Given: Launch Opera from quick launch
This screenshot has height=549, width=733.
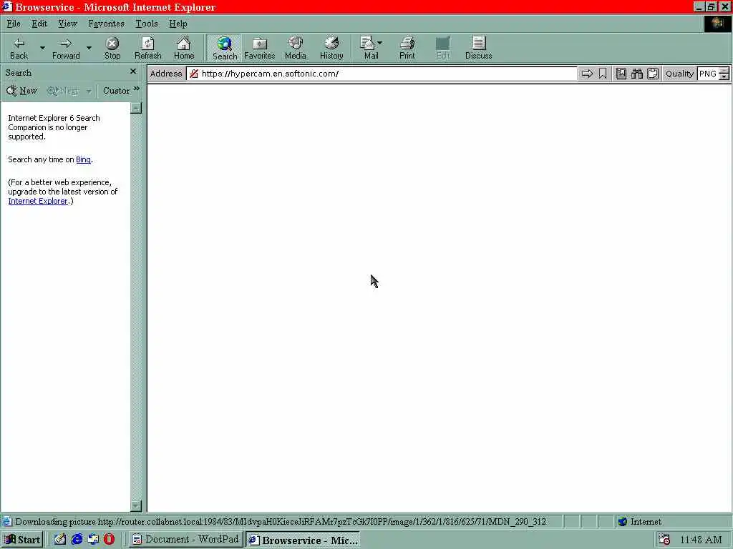Looking at the screenshot, I should (109, 539).
